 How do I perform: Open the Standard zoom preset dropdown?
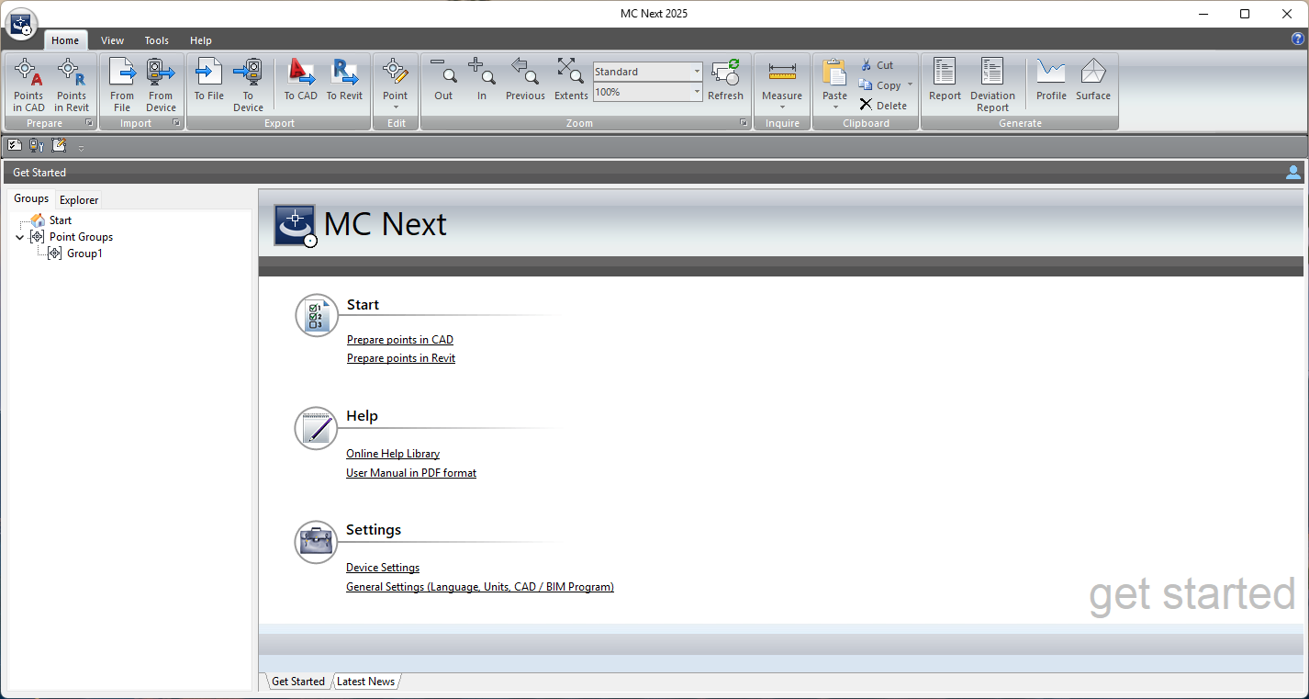click(x=697, y=72)
